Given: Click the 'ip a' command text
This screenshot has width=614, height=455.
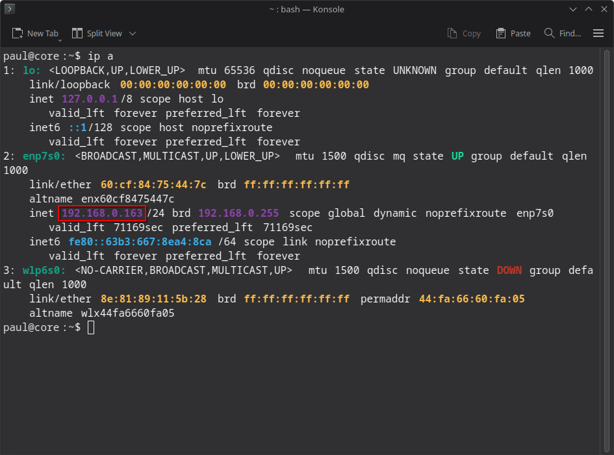Looking at the screenshot, I should click(100, 56).
